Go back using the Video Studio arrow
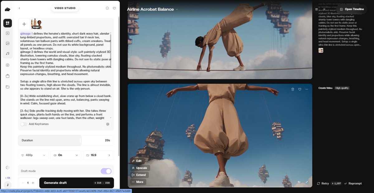Screen dimensions: 374x193 (19, 8)
